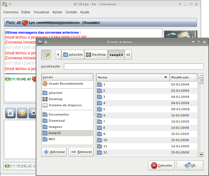Select folder 8 in the file list
This screenshot has height=176, width=209.
[147, 128]
